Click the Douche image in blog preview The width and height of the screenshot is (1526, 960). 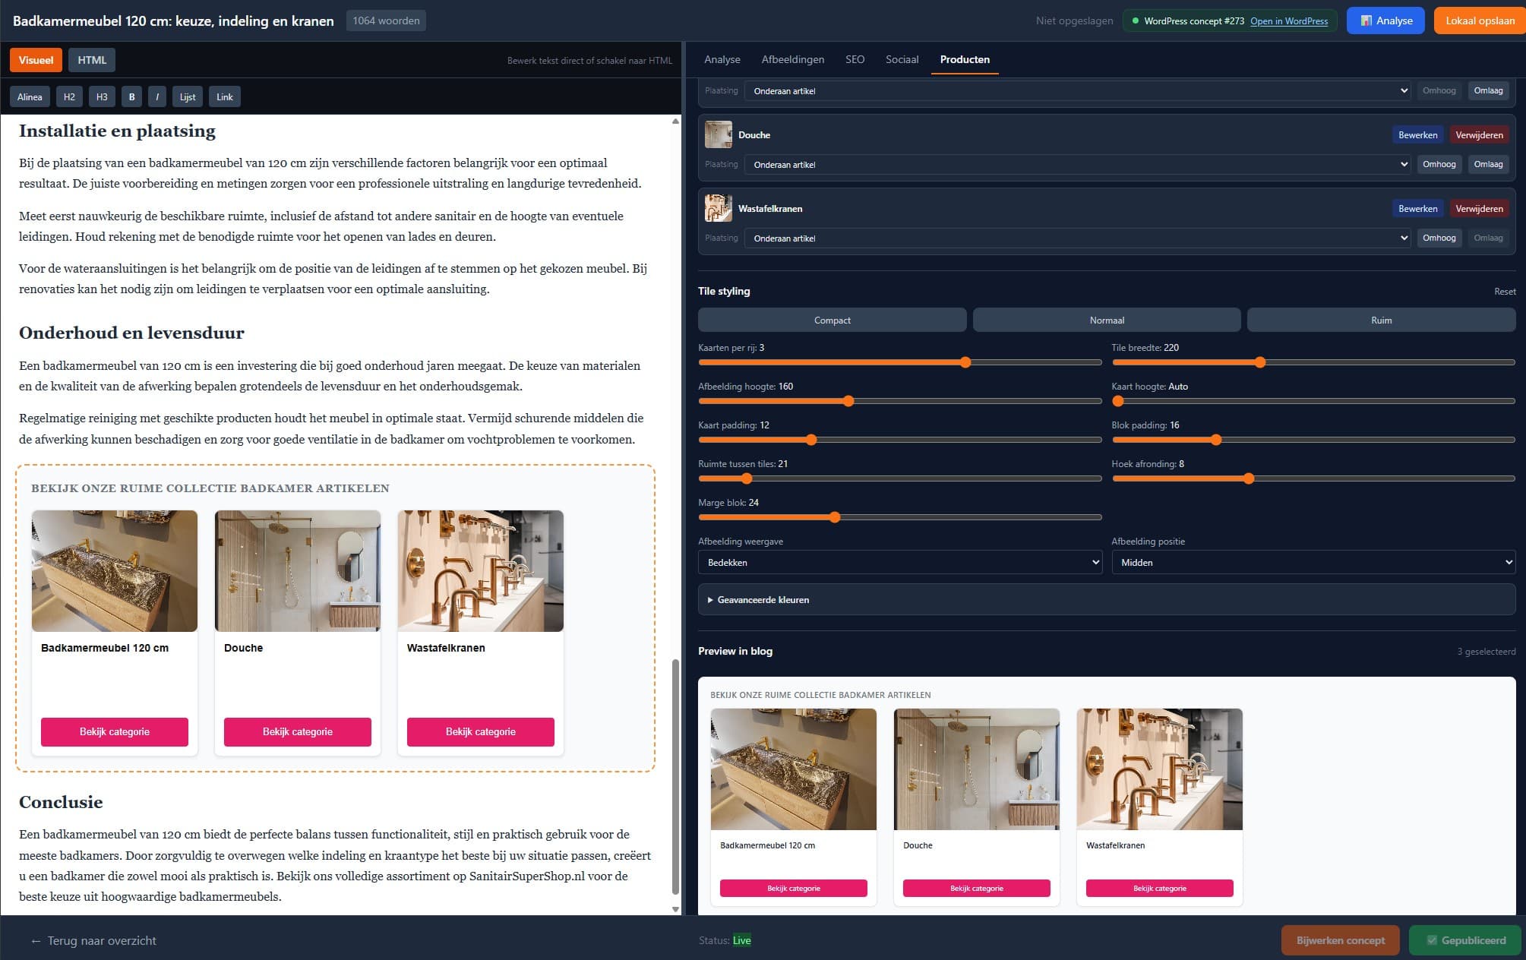coord(976,769)
